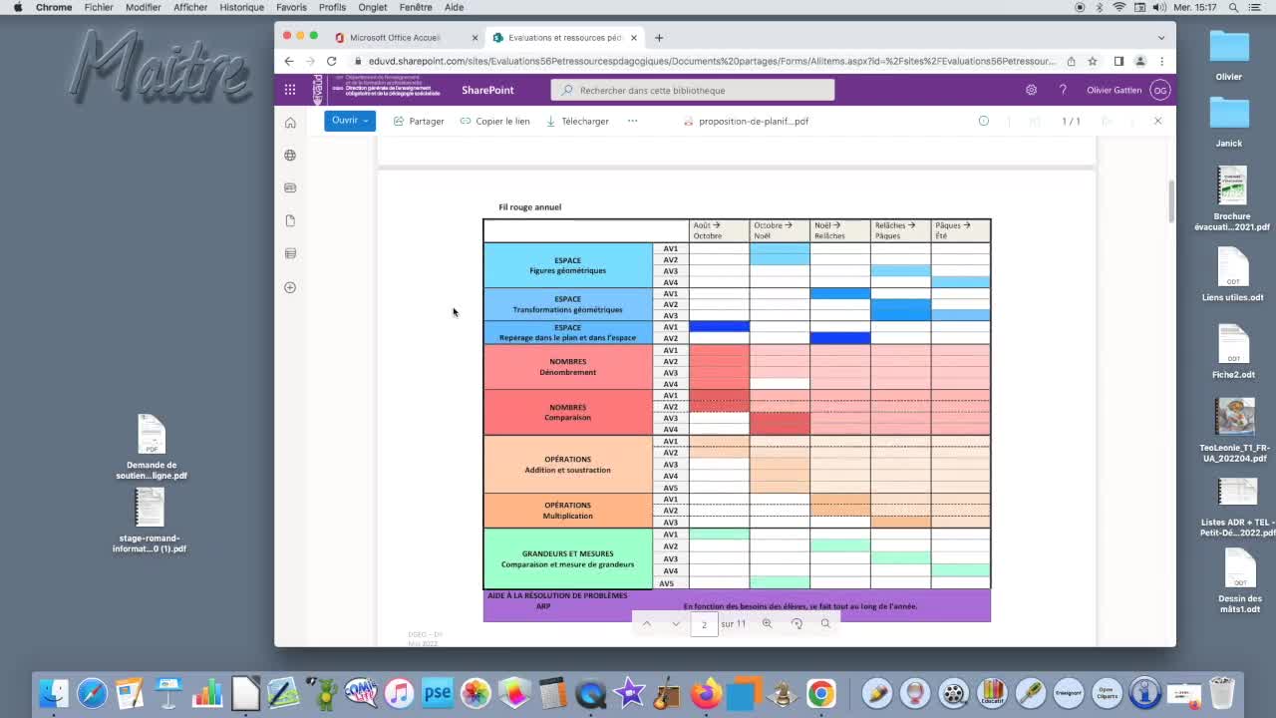
Task: Click the globe icon in sidebar
Action: [x=290, y=156]
